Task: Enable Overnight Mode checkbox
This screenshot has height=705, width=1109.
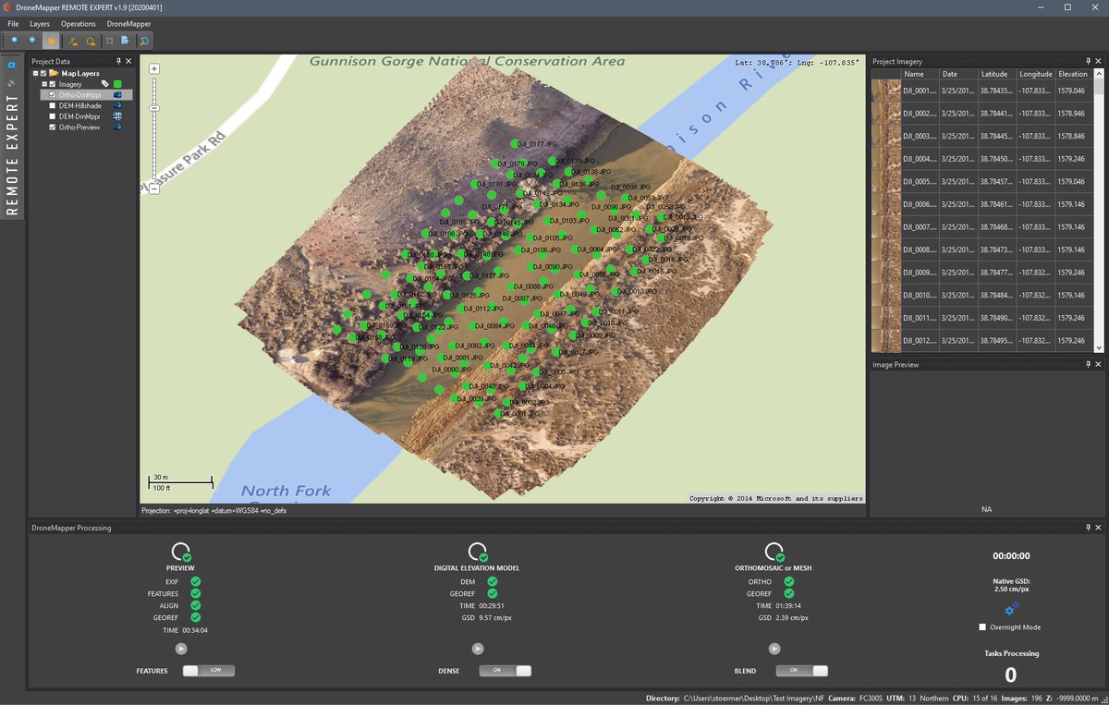Action: [x=982, y=627]
